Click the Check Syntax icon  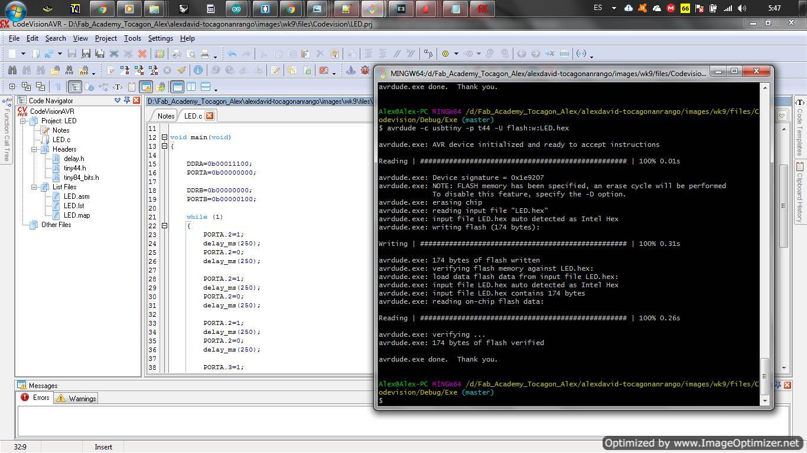(111, 70)
